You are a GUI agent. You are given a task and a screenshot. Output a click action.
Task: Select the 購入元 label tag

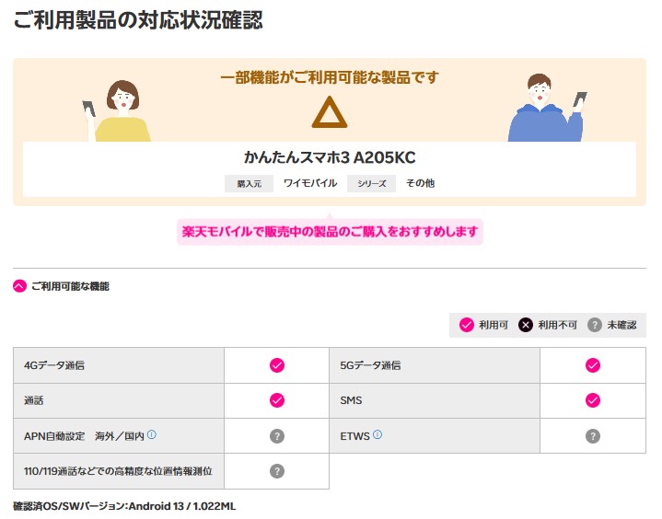click(249, 183)
